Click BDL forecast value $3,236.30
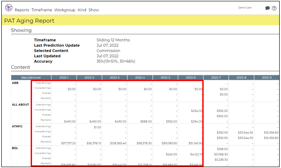The width and height of the screenshot is (281, 168). tap(221, 160)
